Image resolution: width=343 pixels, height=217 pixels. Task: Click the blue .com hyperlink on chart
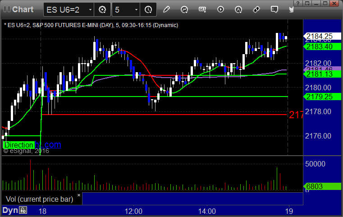pos(48,144)
